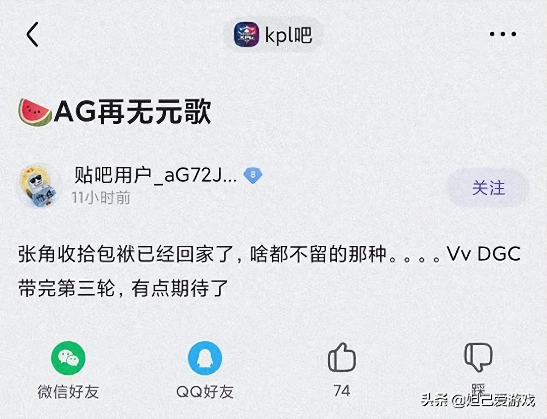Tap the kpl吧 forum logo icon
This screenshot has width=547, height=419.
(246, 35)
